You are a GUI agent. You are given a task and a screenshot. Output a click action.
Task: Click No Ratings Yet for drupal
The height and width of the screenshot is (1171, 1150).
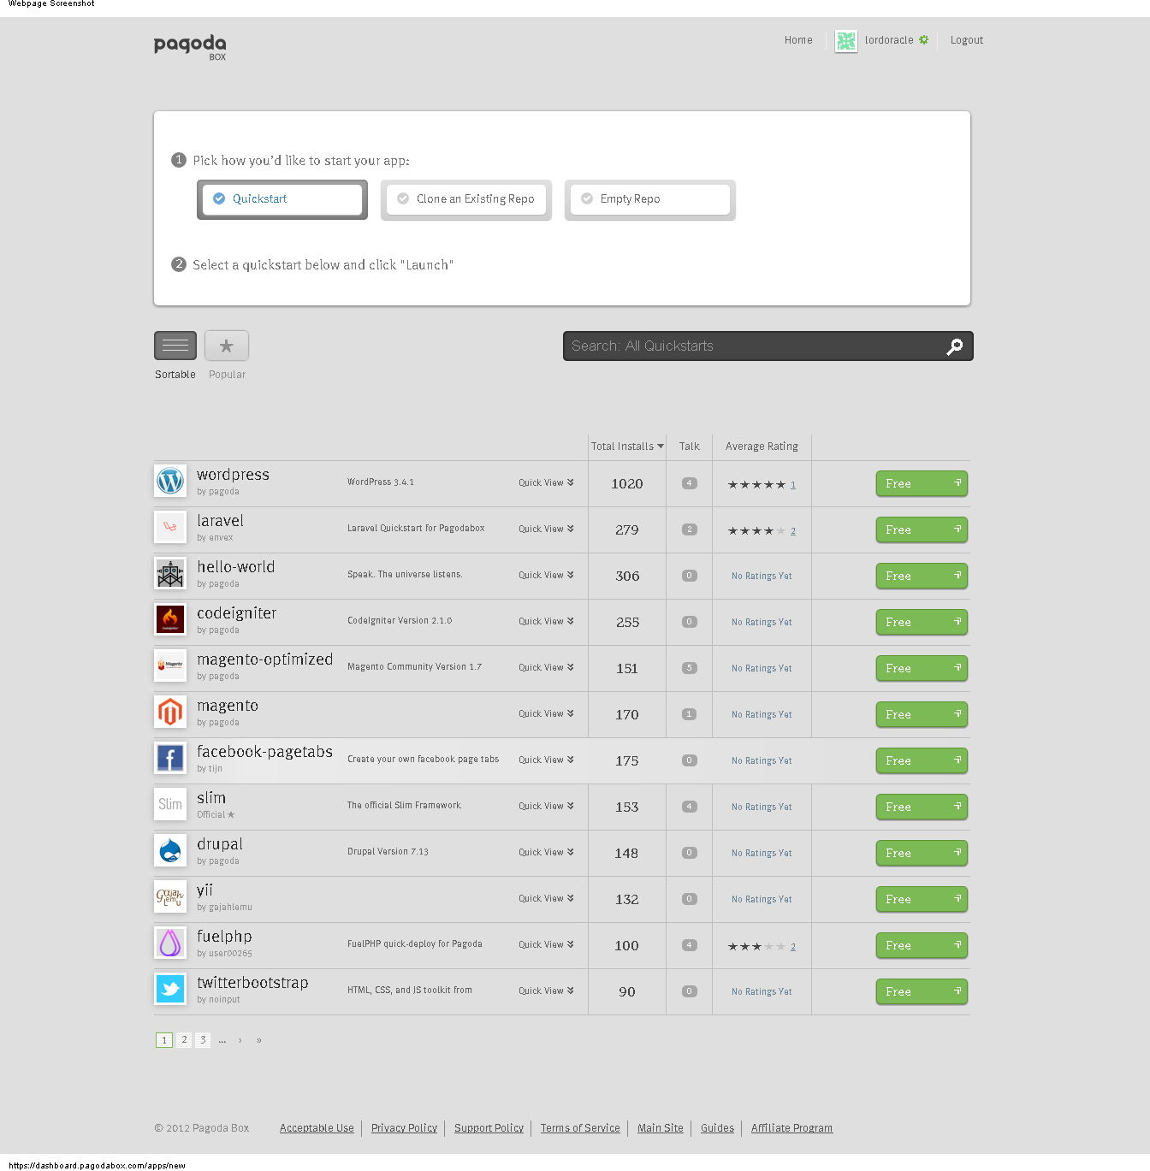762,853
